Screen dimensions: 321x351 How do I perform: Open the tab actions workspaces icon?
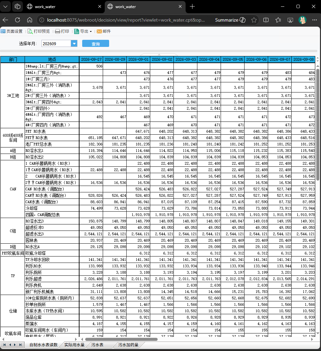pos(18,6)
